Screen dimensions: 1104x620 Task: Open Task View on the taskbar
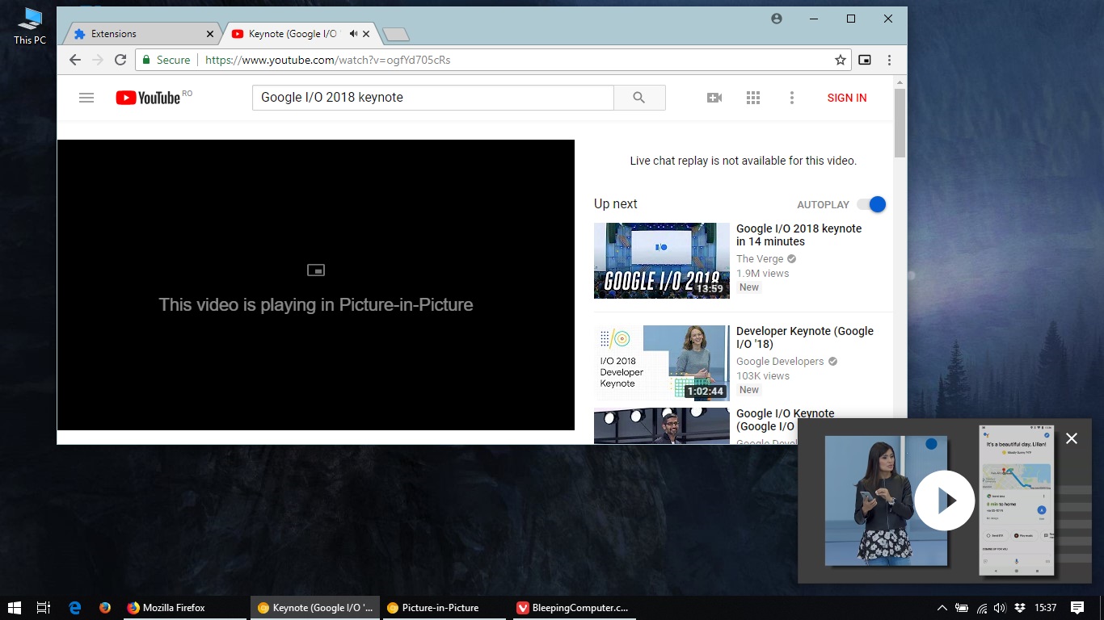[x=44, y=608]
